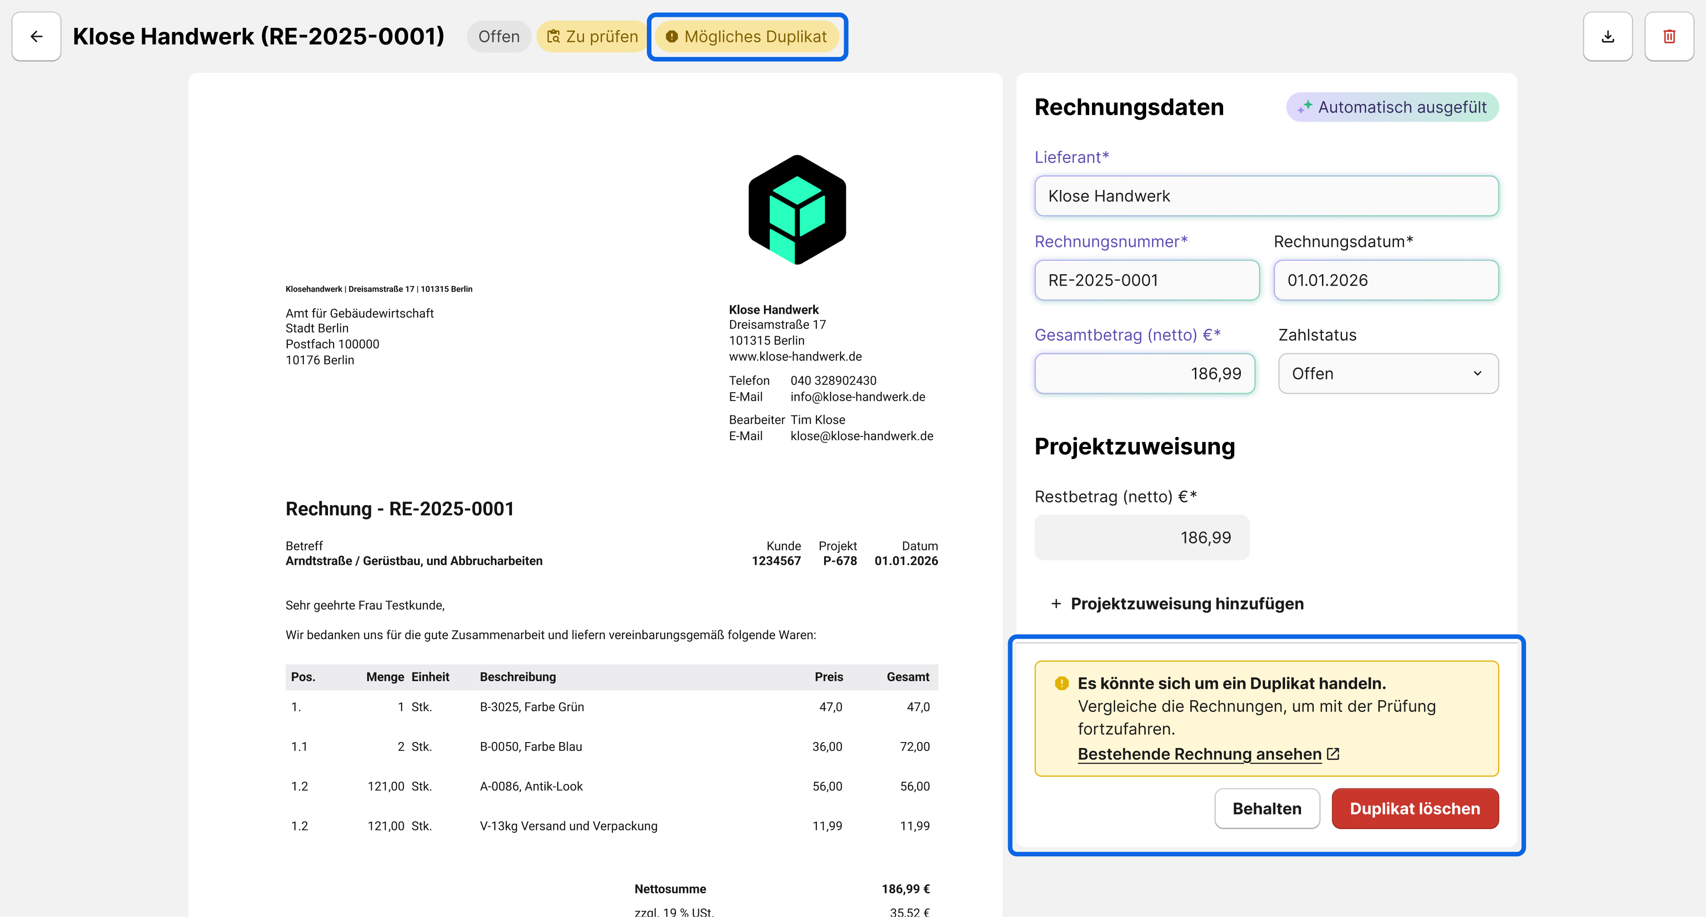Click the Mögliches Duplikat badge

[x=747, y=36]
